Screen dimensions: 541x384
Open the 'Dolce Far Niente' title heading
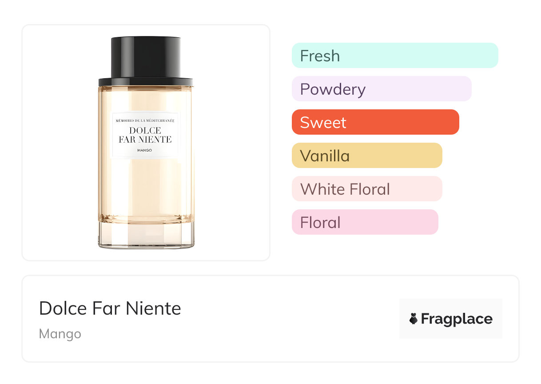tap(110, 308)
